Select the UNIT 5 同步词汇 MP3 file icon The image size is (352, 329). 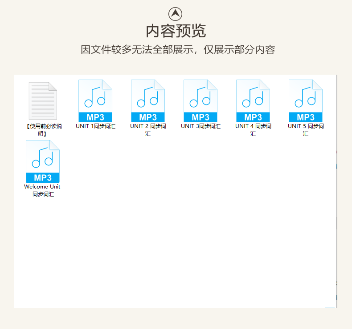point(306,101)
